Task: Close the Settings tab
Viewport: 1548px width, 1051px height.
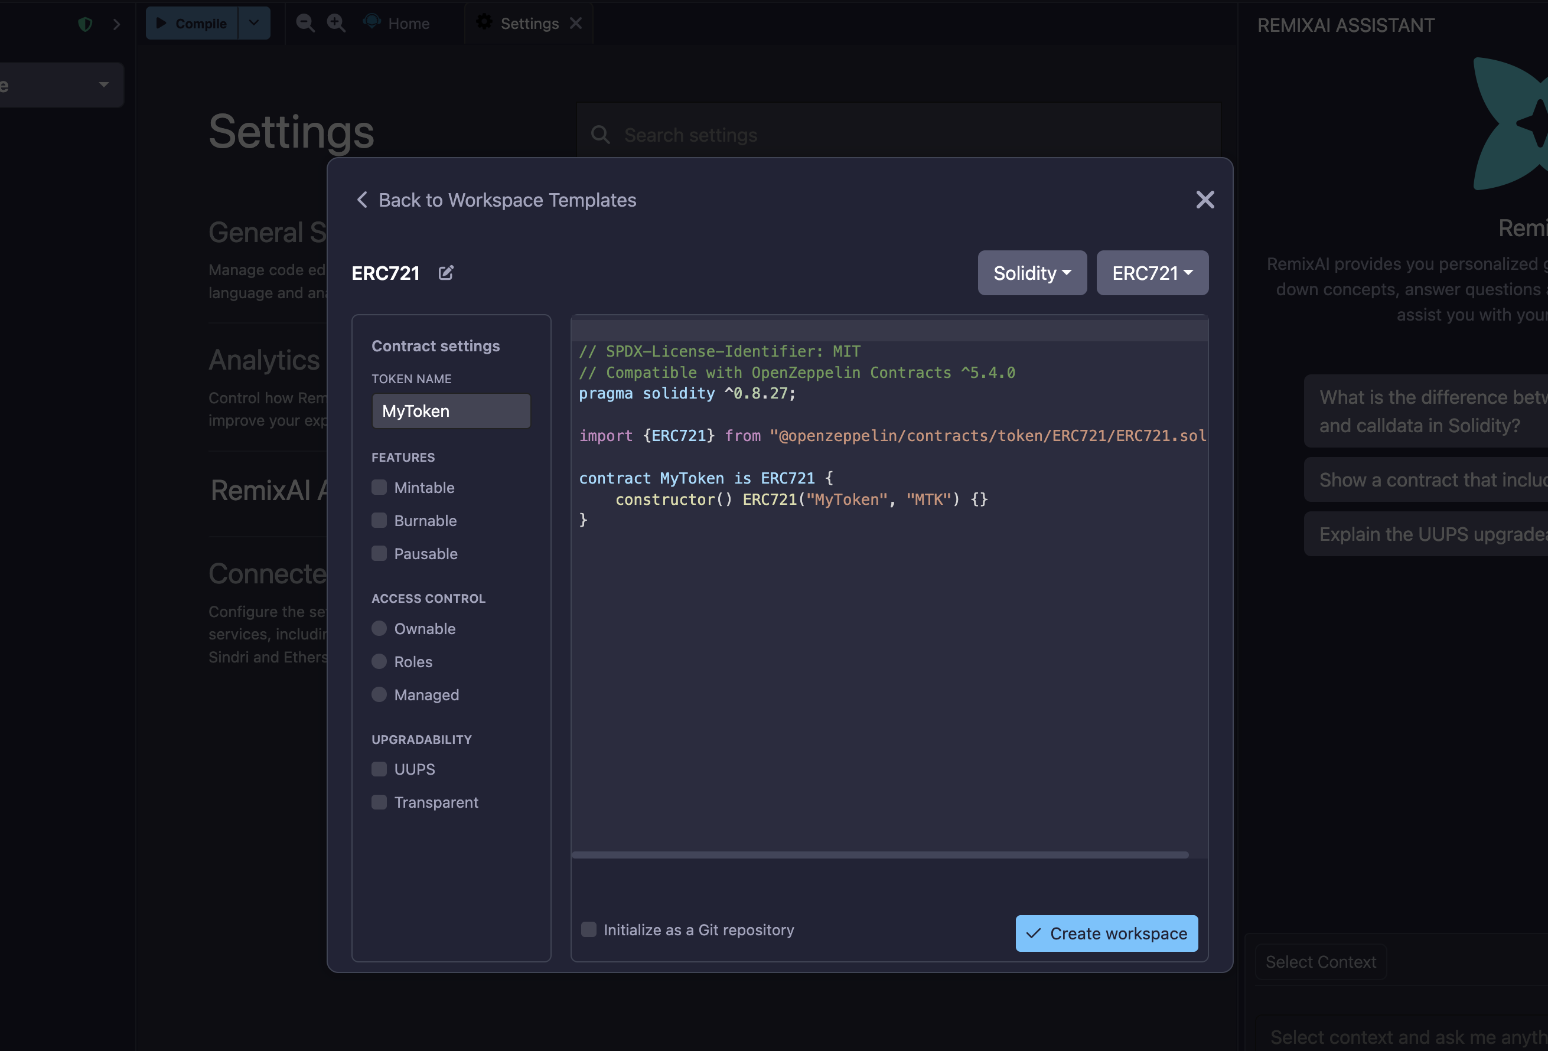Action: 575,23
